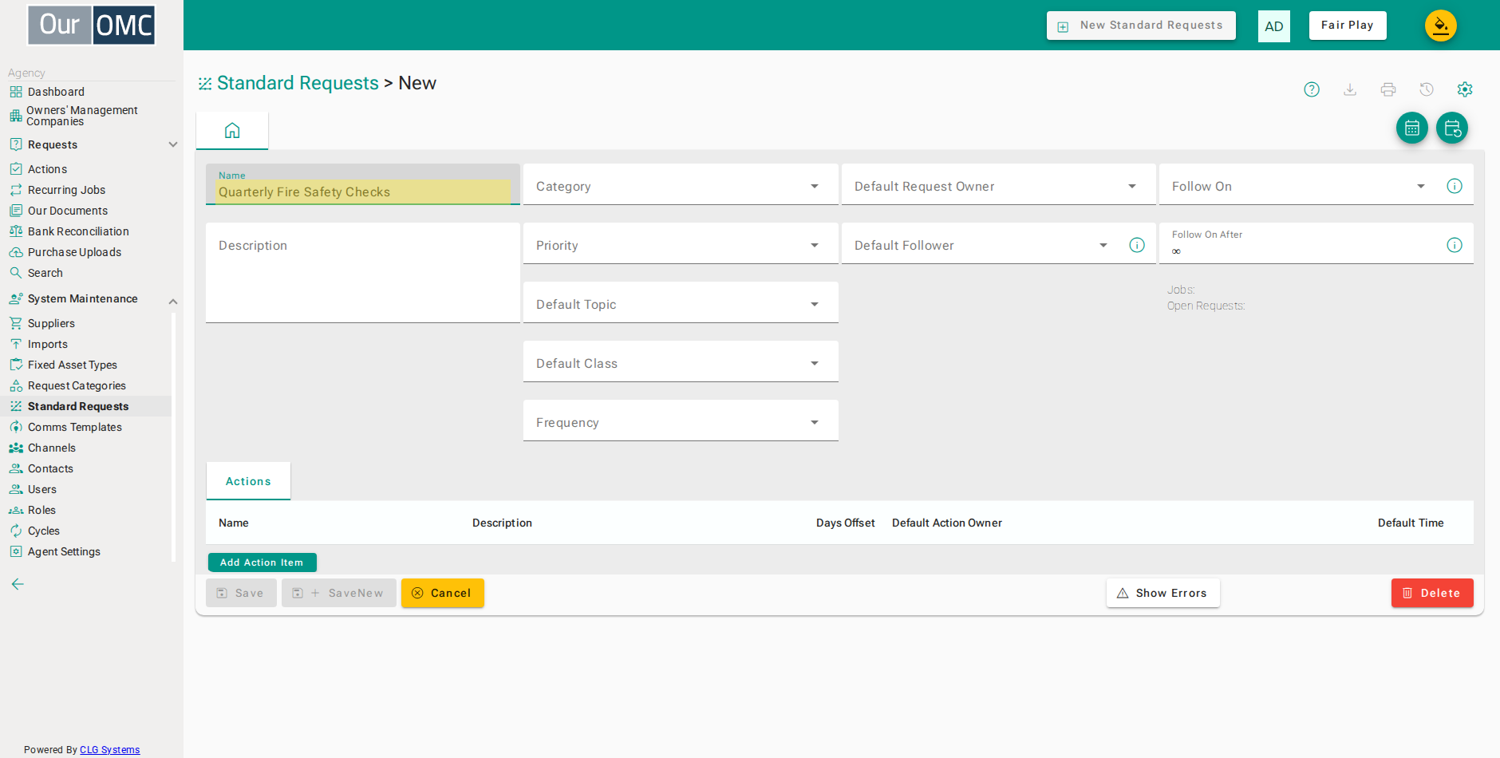Screen dimensions: 1500x758
Task: Open the Category dropdown
Action: point(681,185)
